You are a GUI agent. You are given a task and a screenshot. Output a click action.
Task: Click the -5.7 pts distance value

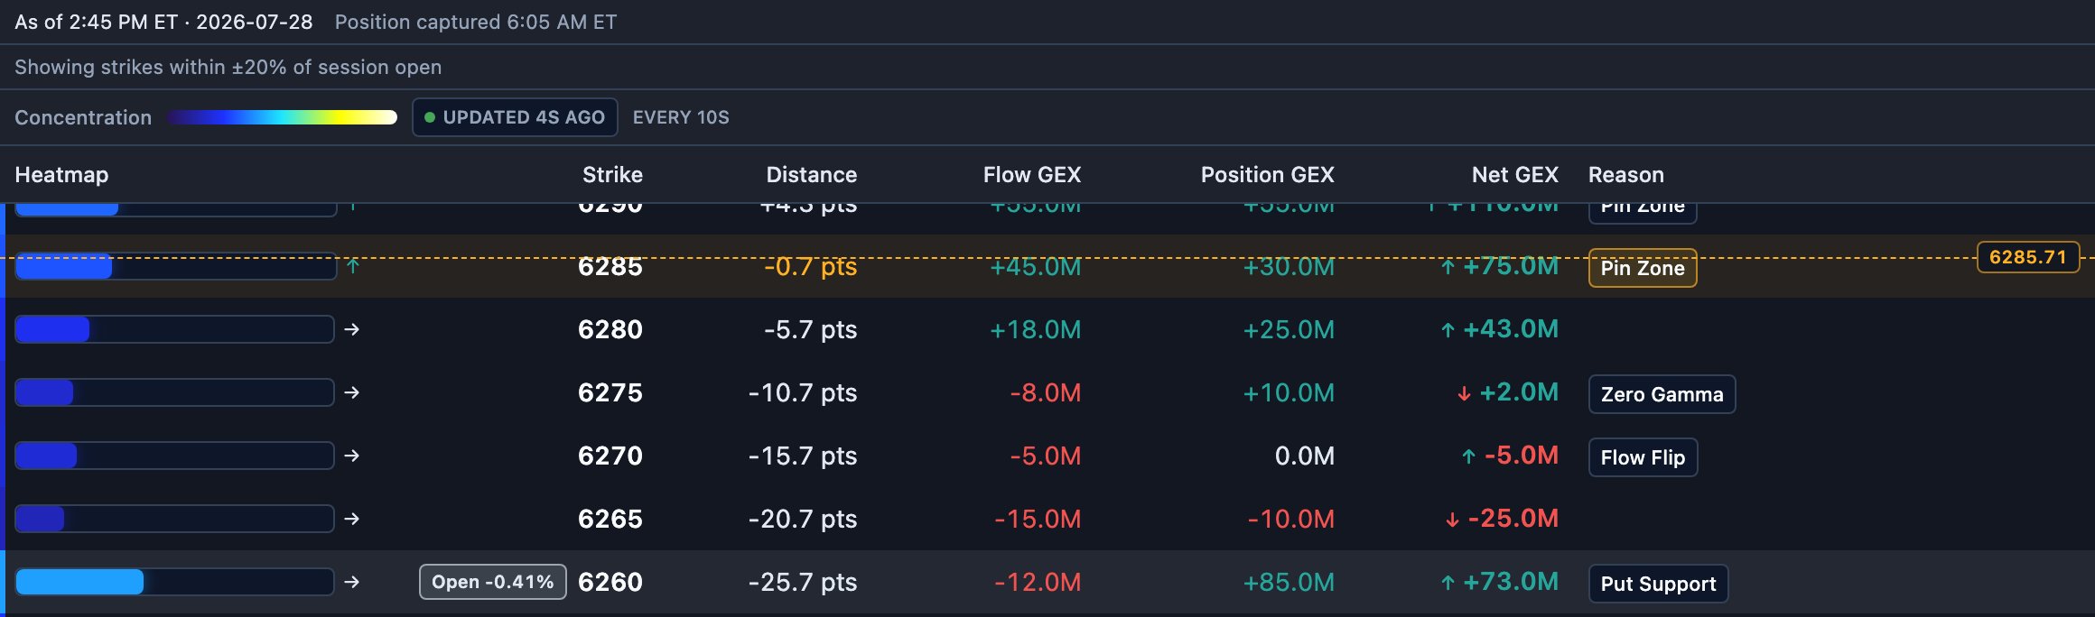click(x=811, y=330)
